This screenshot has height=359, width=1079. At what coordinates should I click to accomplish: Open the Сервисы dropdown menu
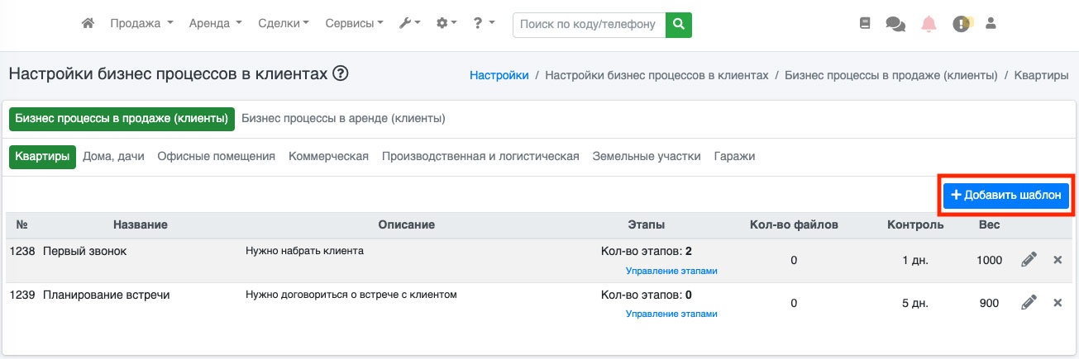[x=354, y=24]
